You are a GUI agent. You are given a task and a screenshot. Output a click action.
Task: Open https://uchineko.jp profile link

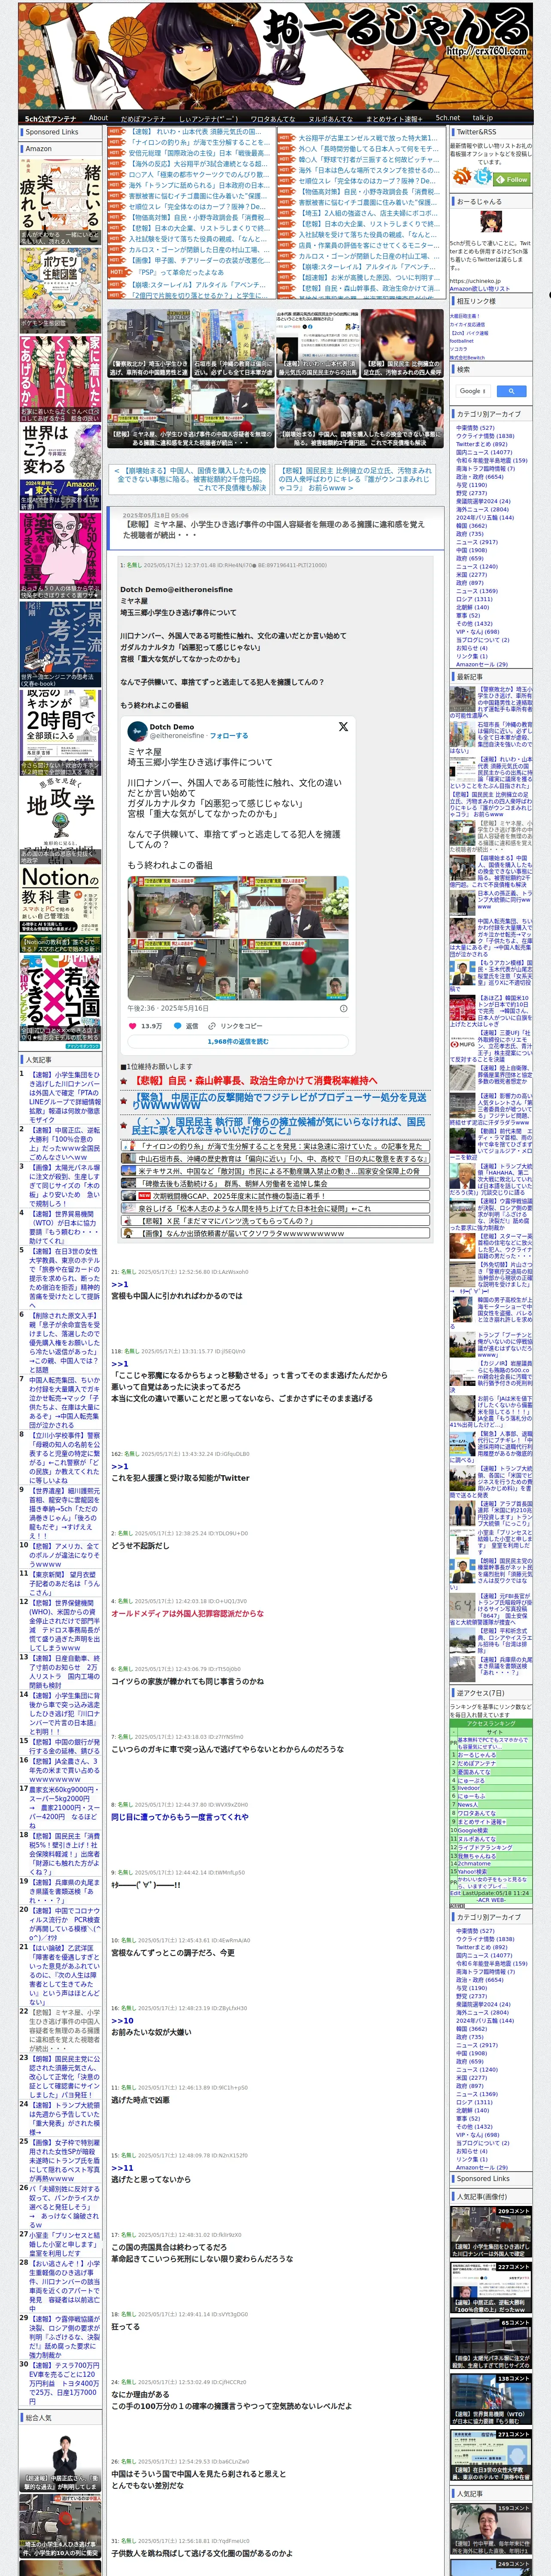click(476, 281)
